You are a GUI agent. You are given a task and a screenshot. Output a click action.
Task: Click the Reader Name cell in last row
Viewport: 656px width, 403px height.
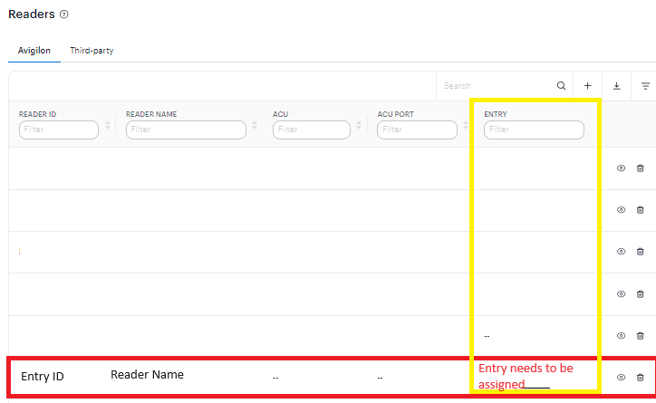(x=147, y=375)
